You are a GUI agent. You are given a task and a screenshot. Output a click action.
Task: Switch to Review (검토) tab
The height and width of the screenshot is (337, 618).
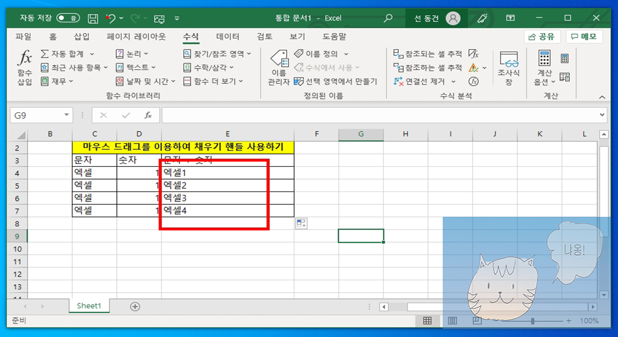pyautogui.click(x=265, y=37)
